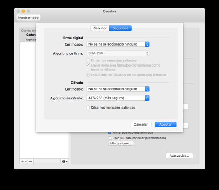Open Firma digital Certificado dropdown
This screenshot has width=219, height=190.
click(118, 44)
